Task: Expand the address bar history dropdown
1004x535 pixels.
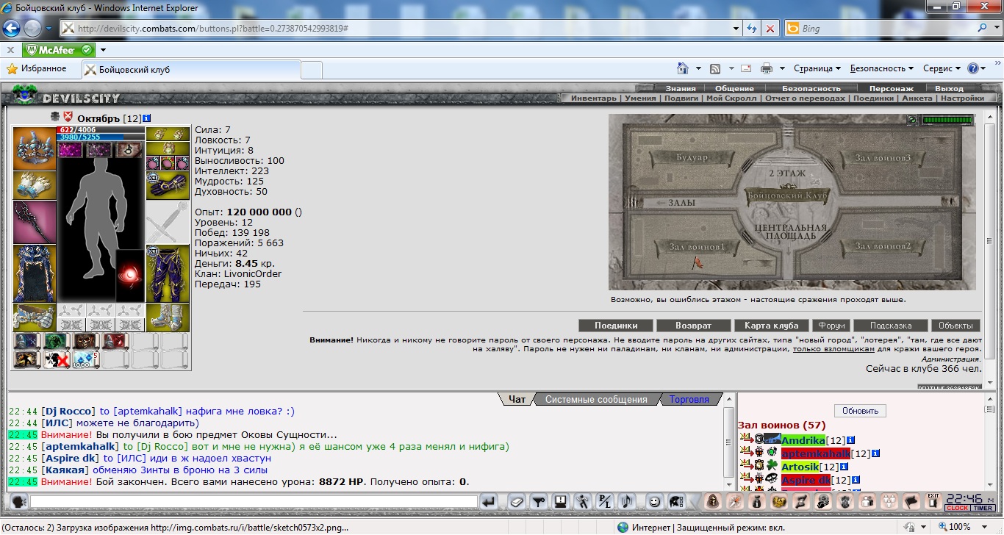Action: pyautogui.click(x=736, y=29)
